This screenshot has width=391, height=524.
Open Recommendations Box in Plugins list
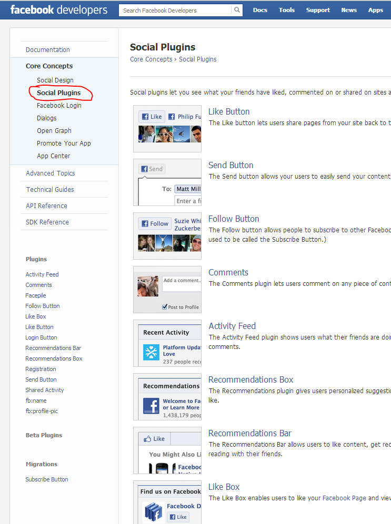click(x=54, y=358)
